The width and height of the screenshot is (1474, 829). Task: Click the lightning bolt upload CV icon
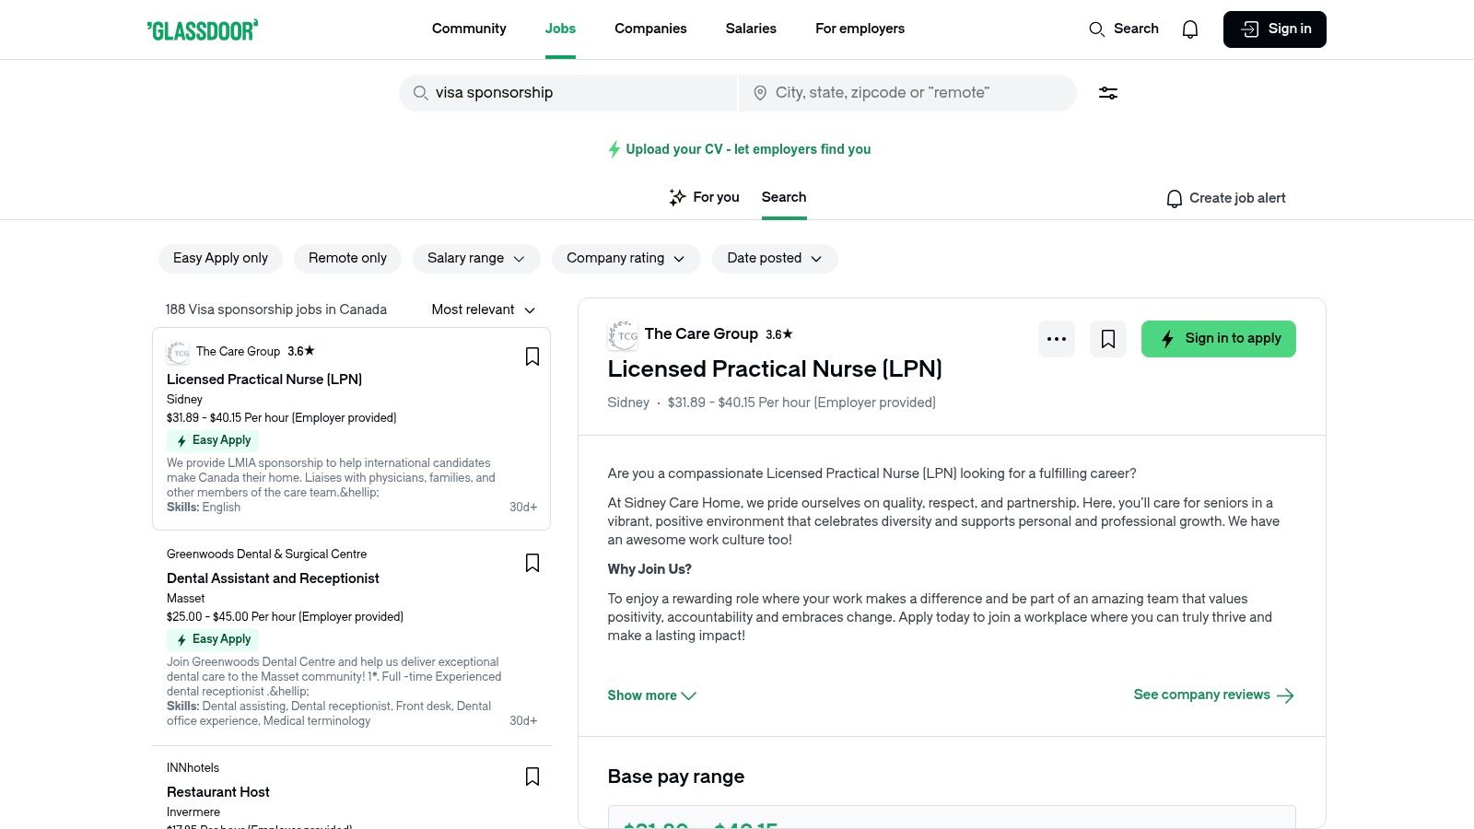click(x=614, y=149)
